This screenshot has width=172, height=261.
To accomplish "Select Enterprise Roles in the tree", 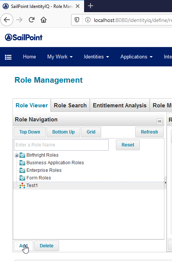I will [x=44, y=170].
